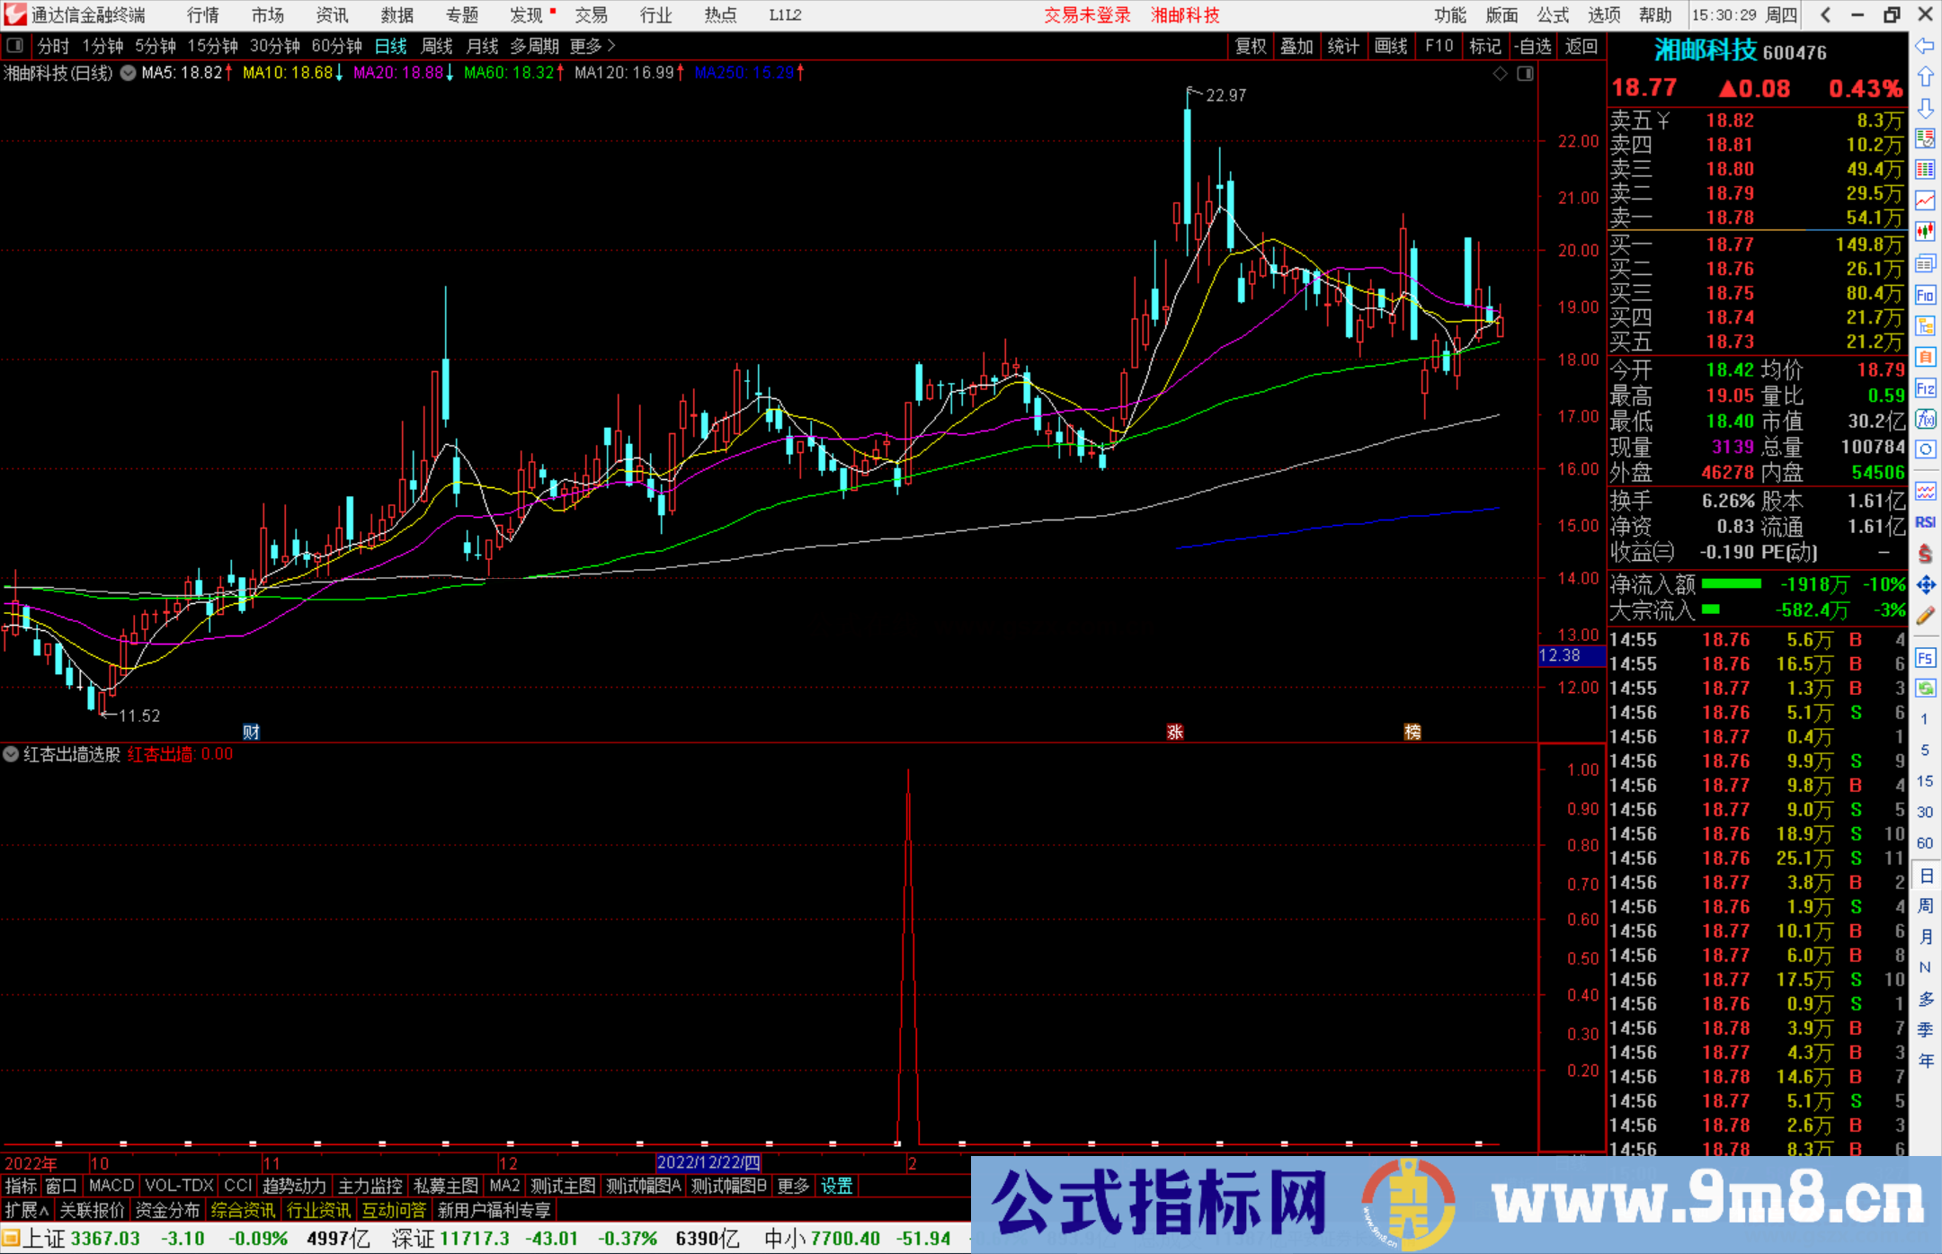This screenshot has width=1942, height=1254.
Task: Open the time-sharing line chart icon
Action: click(x=1925, y=200)
